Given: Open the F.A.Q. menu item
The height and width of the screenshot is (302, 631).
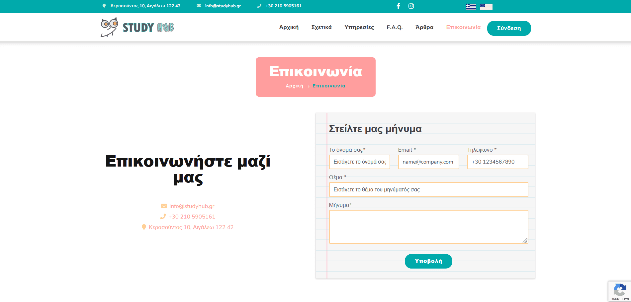Looking at the screenshot, I should 395,27.
